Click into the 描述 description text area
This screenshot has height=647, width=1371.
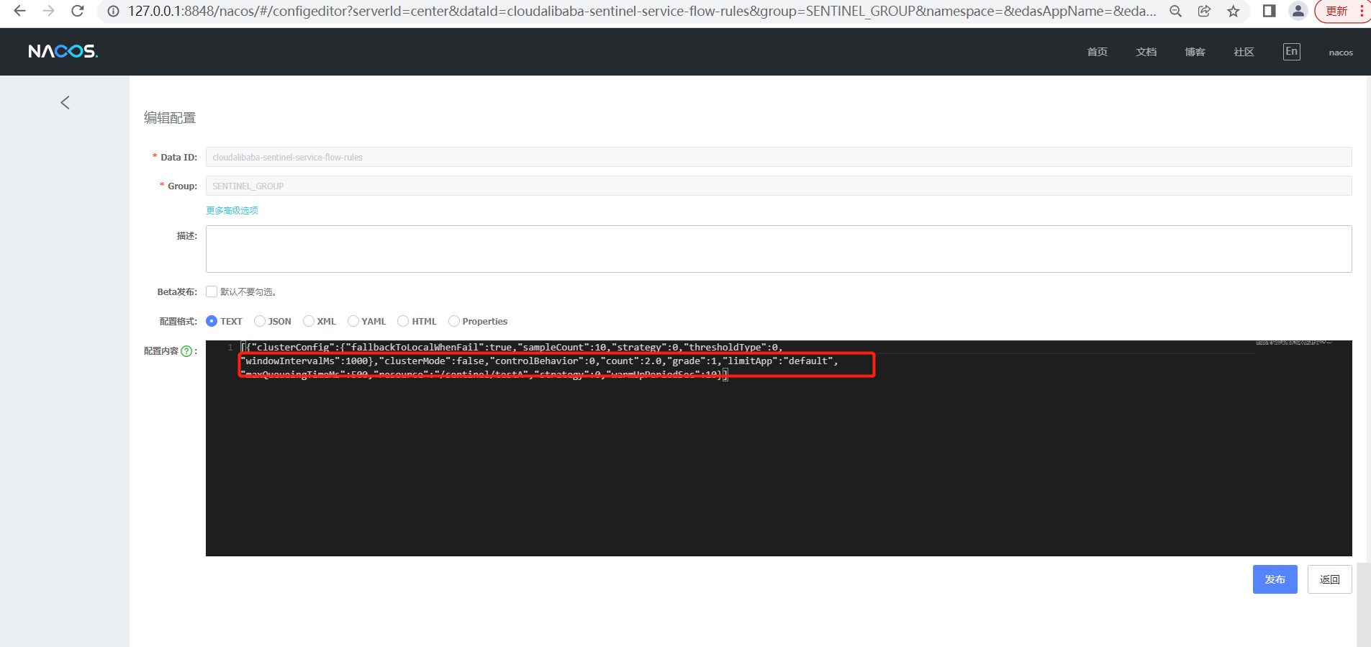tap(779, 249)
